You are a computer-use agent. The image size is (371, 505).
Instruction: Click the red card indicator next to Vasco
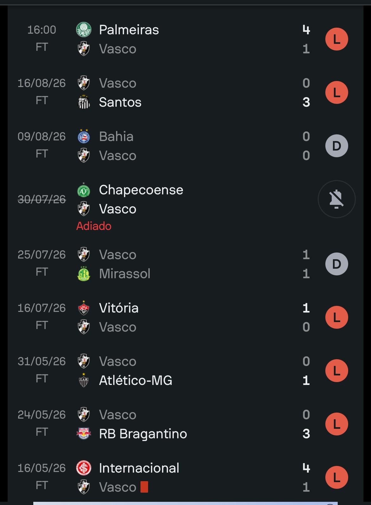tap(144, 487)
